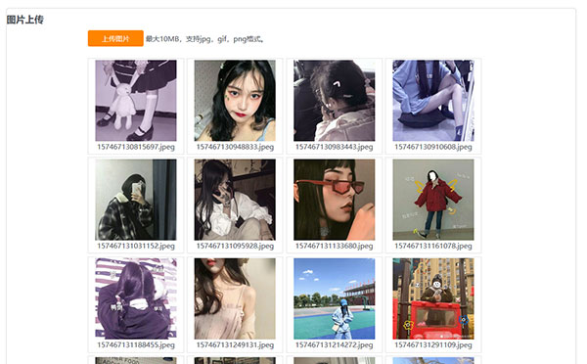The height and width of the screenshot is (364, 587).
Task: Open thumbnail of 157467131161078.jpeg
Action: point(433,200)
